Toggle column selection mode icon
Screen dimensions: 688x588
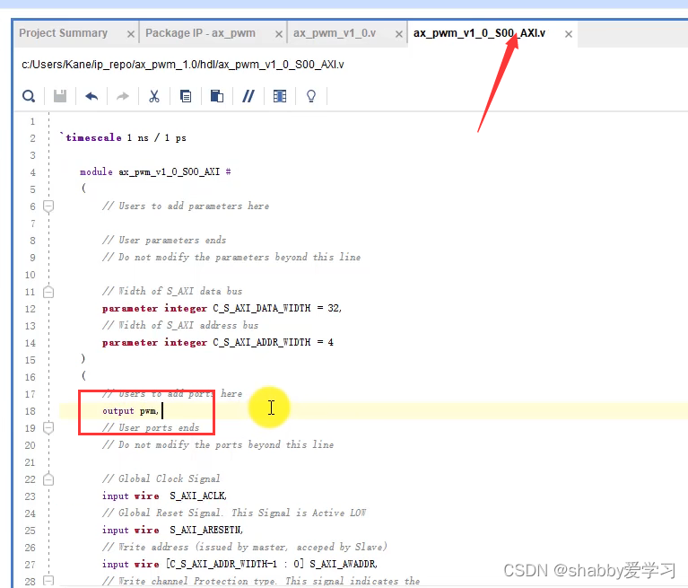[280, 96]
